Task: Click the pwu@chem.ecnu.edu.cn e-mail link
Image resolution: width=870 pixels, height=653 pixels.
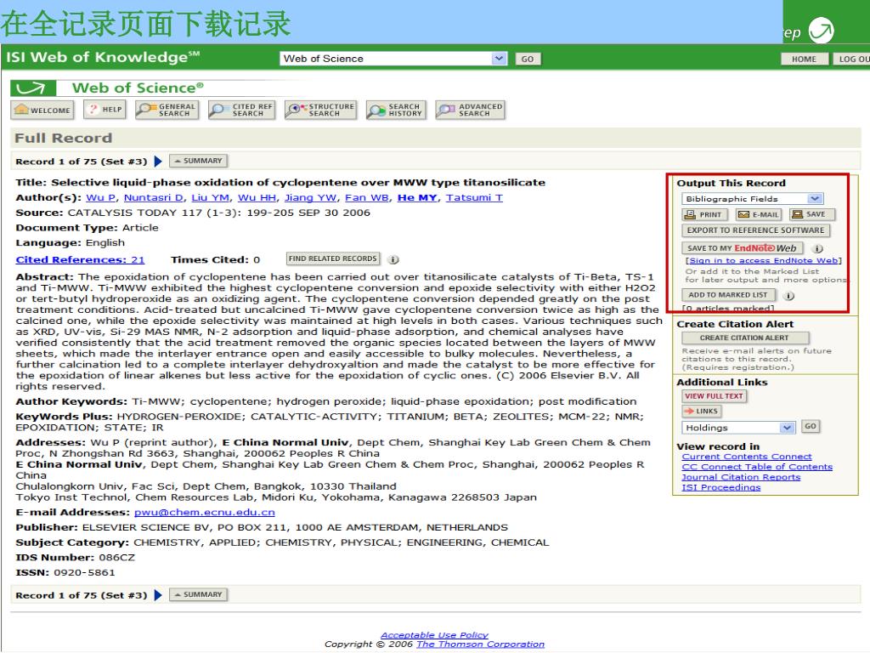Action: [x=205, y=513]
